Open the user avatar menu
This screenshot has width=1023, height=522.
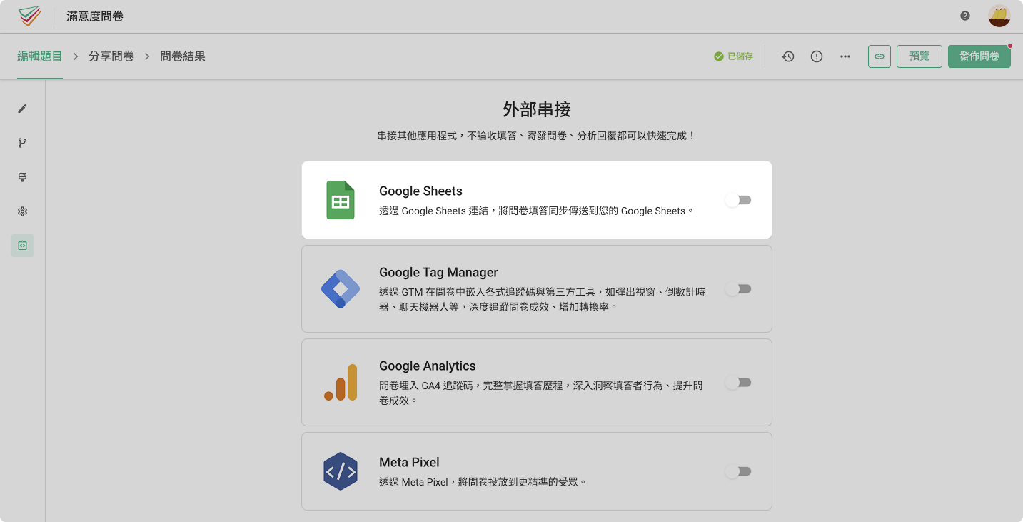click(x=999, y=16)
